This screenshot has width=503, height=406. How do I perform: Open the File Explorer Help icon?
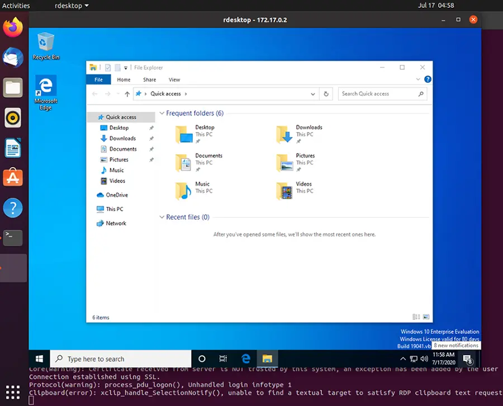coord(428,79)
